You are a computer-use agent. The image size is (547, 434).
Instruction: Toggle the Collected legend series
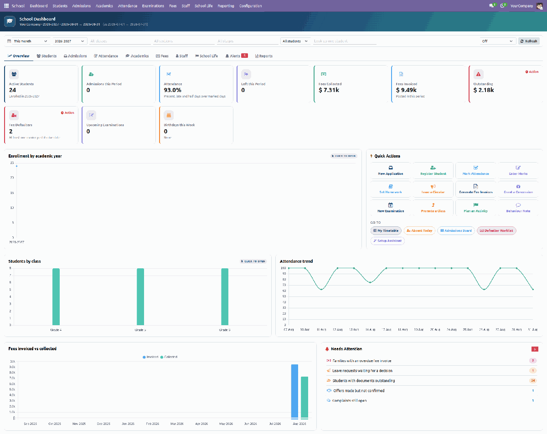[169, 357]
